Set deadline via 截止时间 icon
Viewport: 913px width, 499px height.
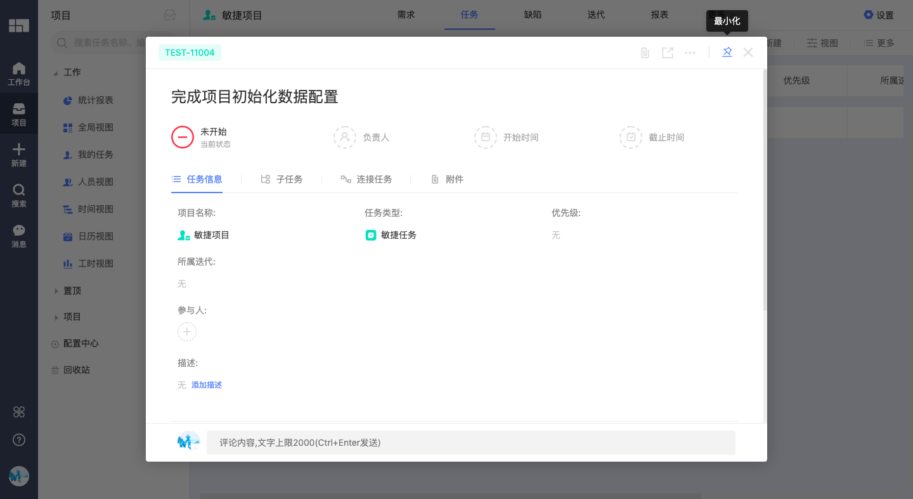[x=631, y=137]
